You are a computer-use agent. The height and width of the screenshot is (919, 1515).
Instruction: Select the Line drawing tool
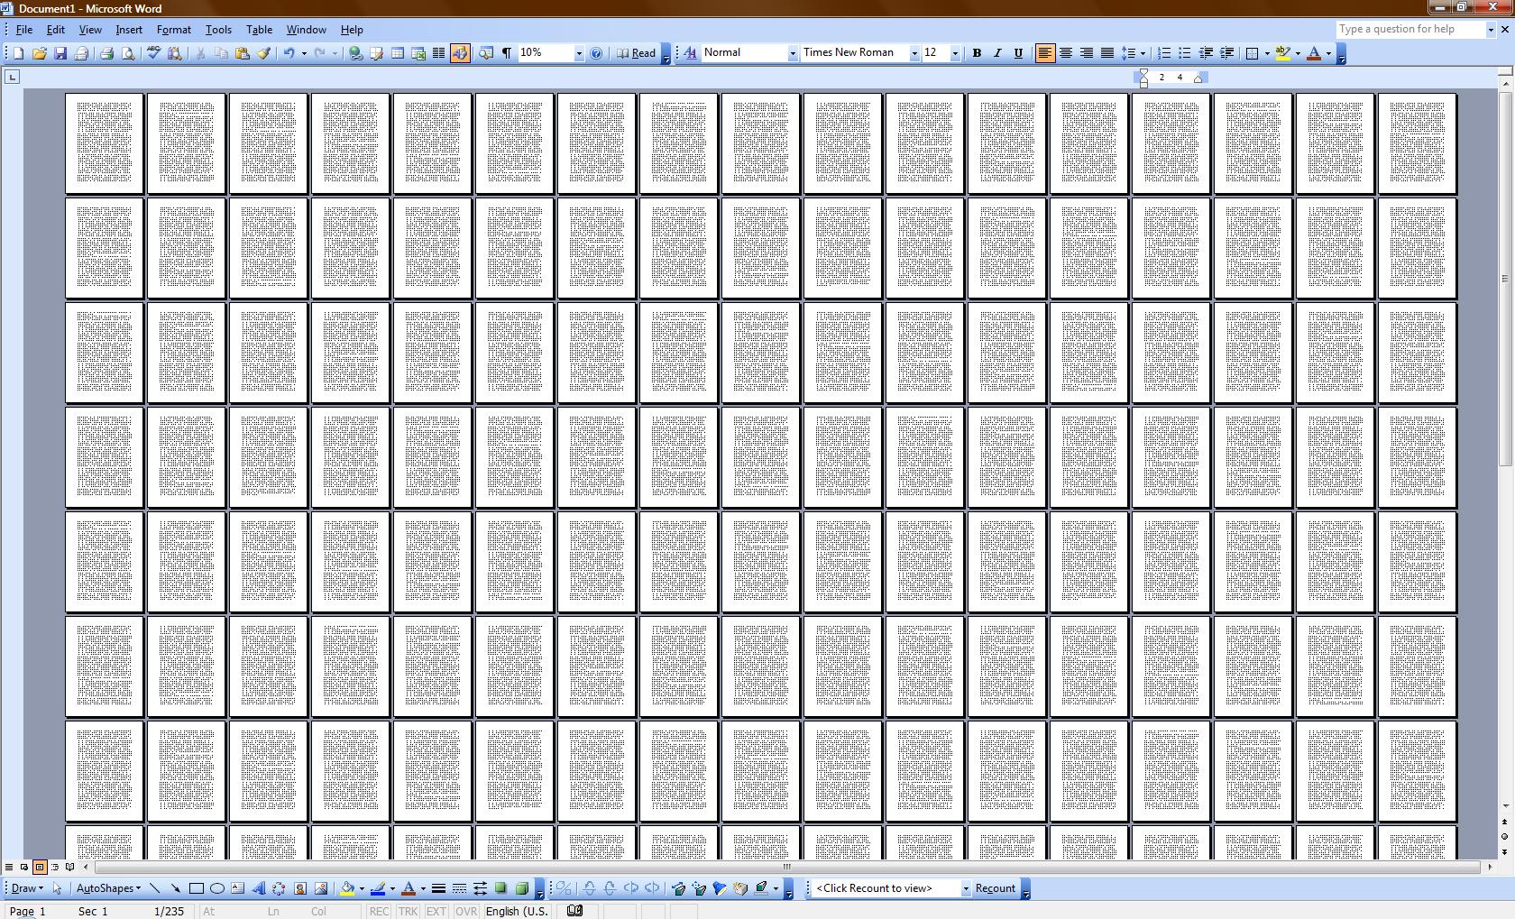154,888
